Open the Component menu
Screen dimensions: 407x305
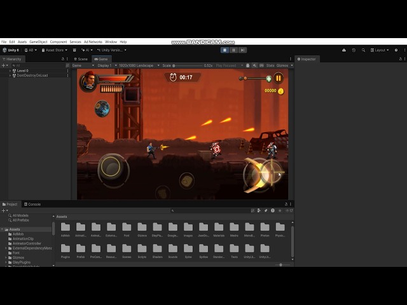(59, 42)
